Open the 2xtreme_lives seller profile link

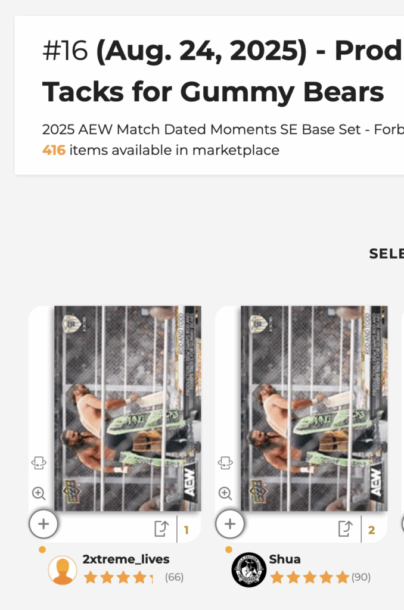[126, 559]
